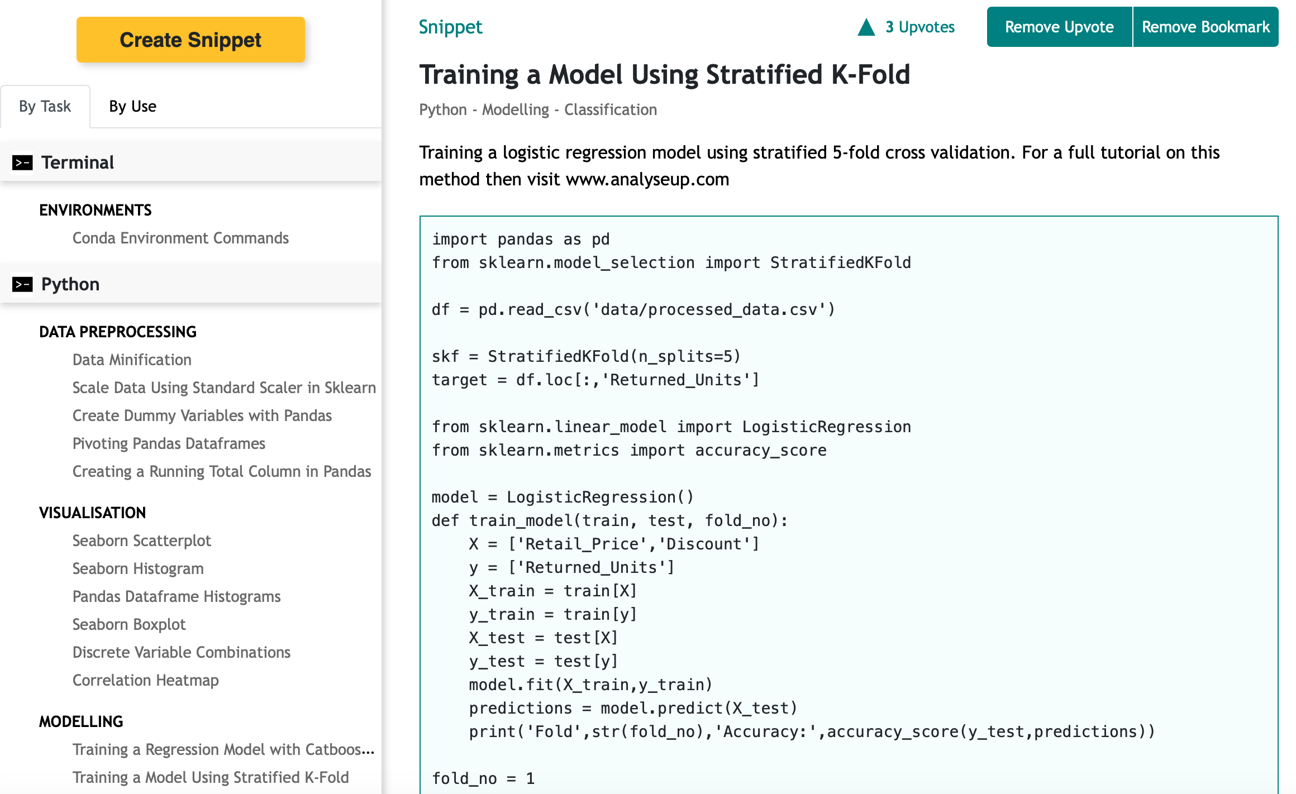Toggle VISUALISATION section visibility

(x=92, y=513)
